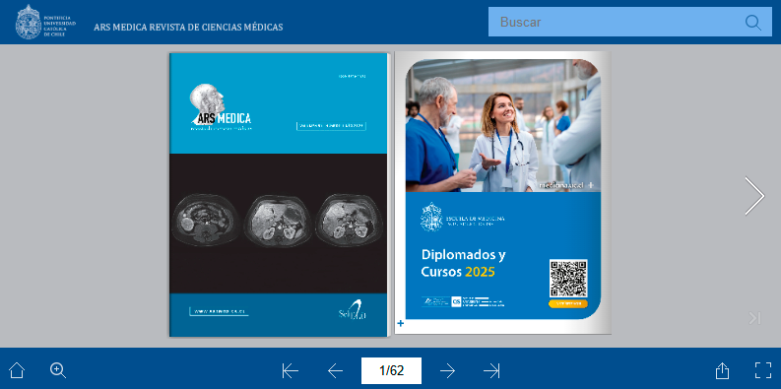Click the Ars Medica cover page

(279, 195)
